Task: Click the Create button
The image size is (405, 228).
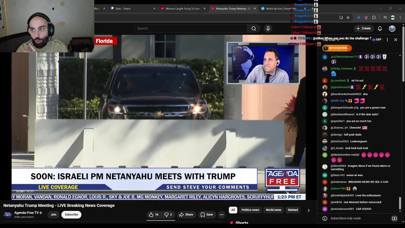Action: coord(363,28)
